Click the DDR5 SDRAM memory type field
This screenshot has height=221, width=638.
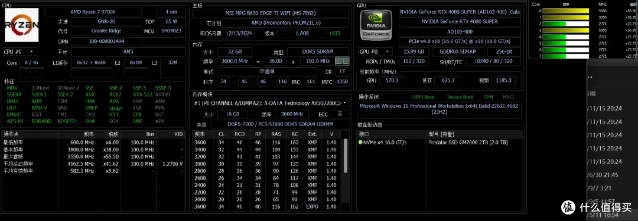point(318,52)
